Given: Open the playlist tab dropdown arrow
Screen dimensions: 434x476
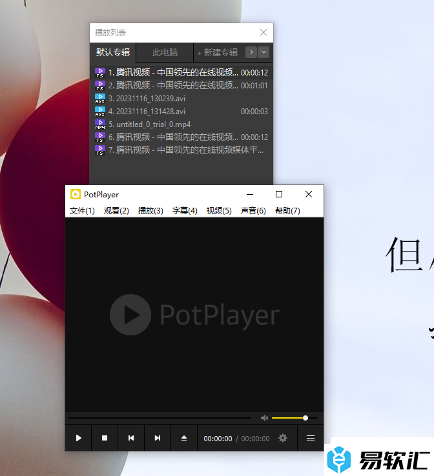Looking at the screenshot, I should click(263, 52).
